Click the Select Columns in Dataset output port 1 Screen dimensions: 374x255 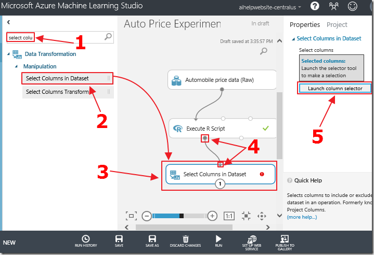point(220,183)
